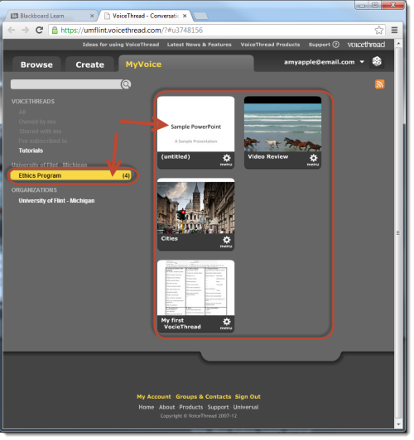Click the green padlock security icon
The height and width of the screenshot is (440, 414).
(55, 30)
